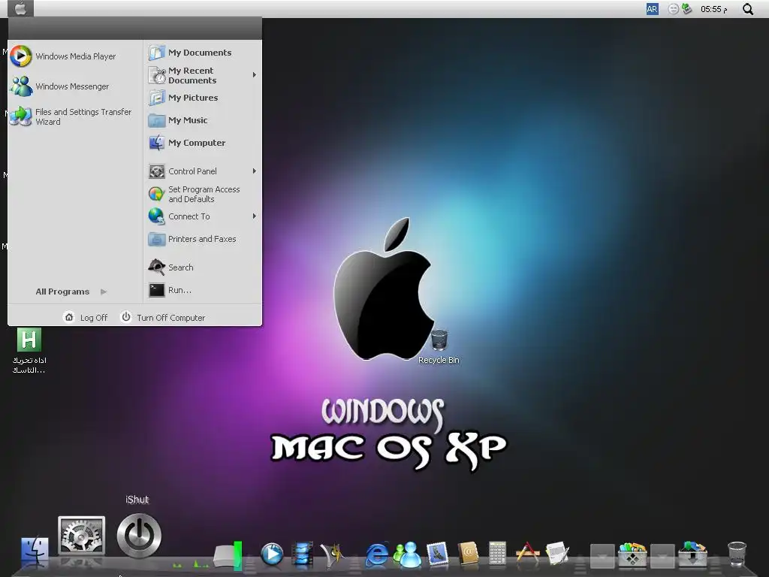769x577 pixels.
Task: Expand the Connect To submenu arrow
Action: click(x=254, y=216)
